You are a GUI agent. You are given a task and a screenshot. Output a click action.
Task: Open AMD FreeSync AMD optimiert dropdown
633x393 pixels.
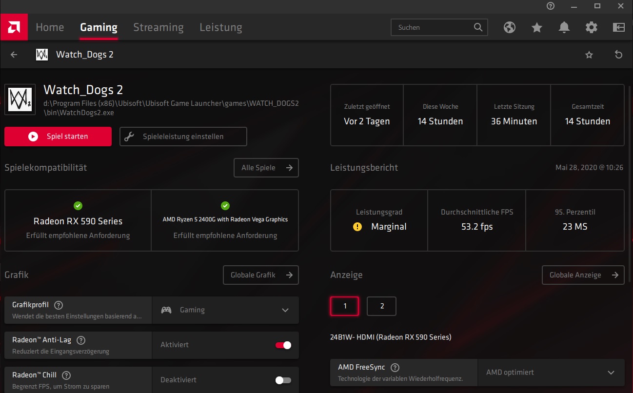coord(551,373)
